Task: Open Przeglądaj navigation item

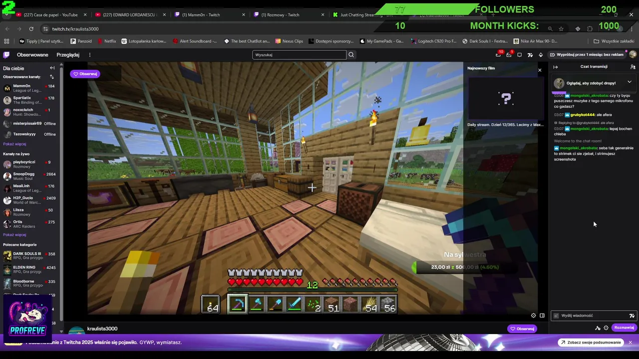Action: pos(68,55)
